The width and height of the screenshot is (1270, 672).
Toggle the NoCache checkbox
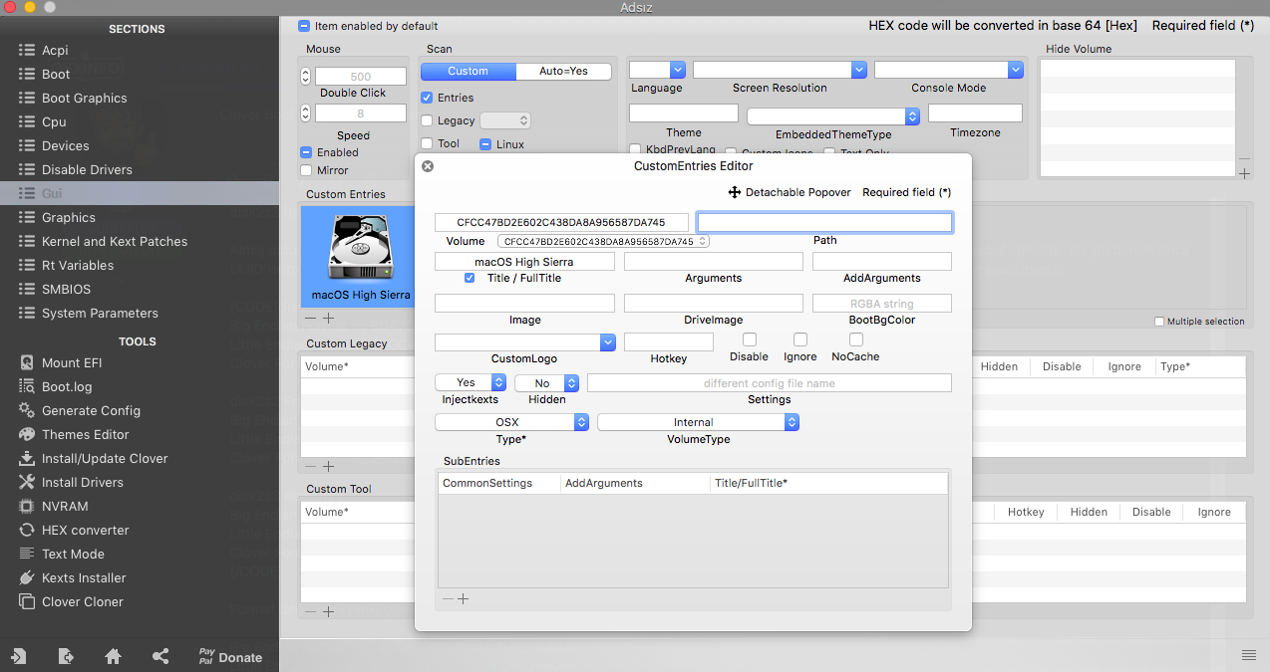point(856,340)
